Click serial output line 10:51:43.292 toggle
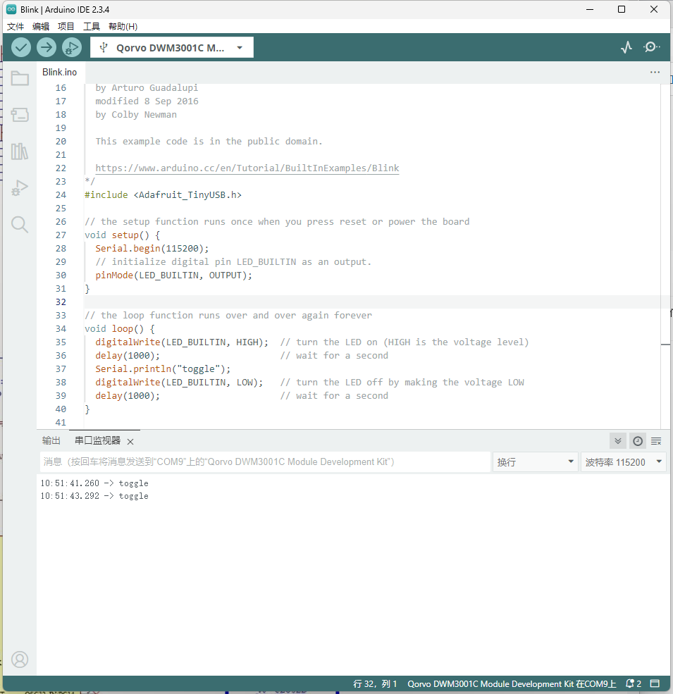This screenshot has height=694, width=673. pyautogui.click(x=94, y=496)
